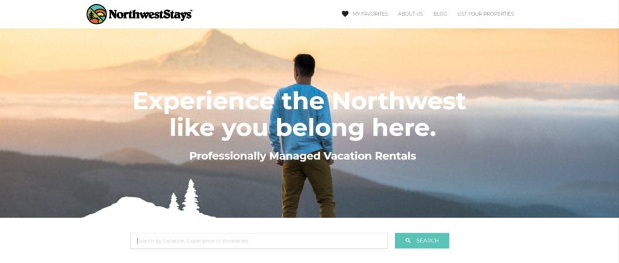Click the cloud bank on hero's right side

[525, 92]
